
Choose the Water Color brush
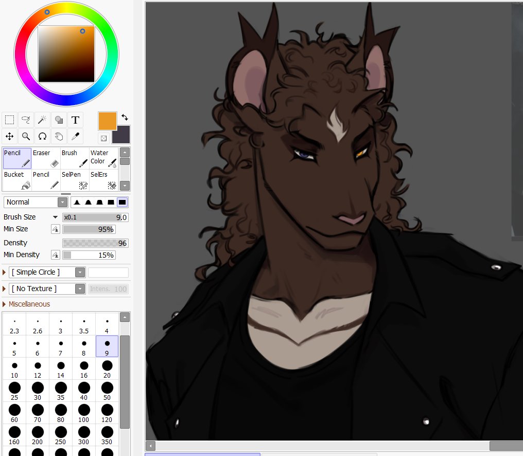coord(103,158)
